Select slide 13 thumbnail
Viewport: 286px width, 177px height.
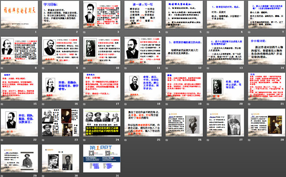[225, 51]
